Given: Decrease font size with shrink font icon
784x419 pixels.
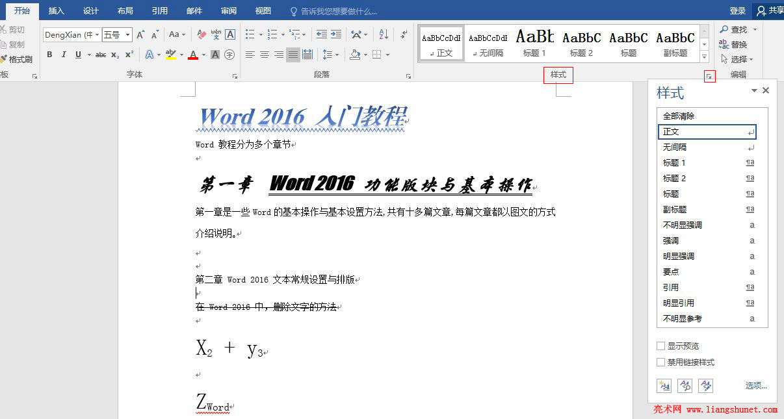Looking at the screenshot, I should coord(155,34).
